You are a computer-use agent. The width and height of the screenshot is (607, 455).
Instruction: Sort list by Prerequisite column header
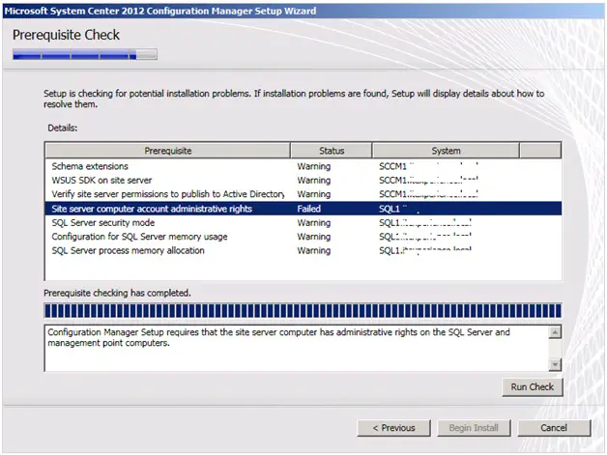click(167, 151)
